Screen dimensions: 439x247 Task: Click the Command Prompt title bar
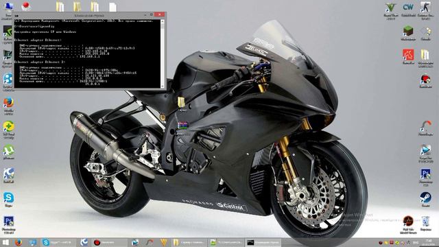click(89, 16)
